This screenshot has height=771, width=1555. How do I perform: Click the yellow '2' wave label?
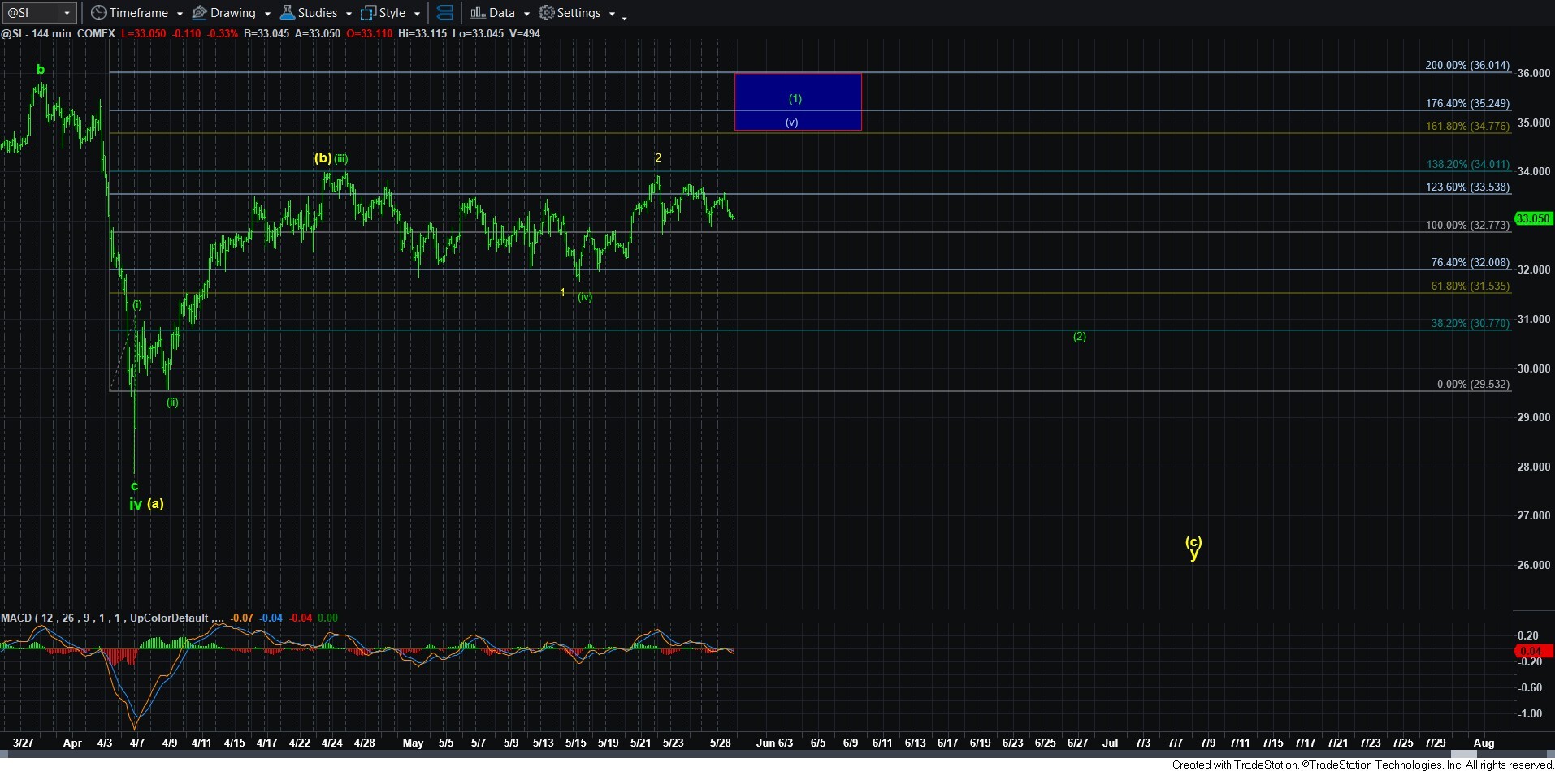(x=658, y=157)
